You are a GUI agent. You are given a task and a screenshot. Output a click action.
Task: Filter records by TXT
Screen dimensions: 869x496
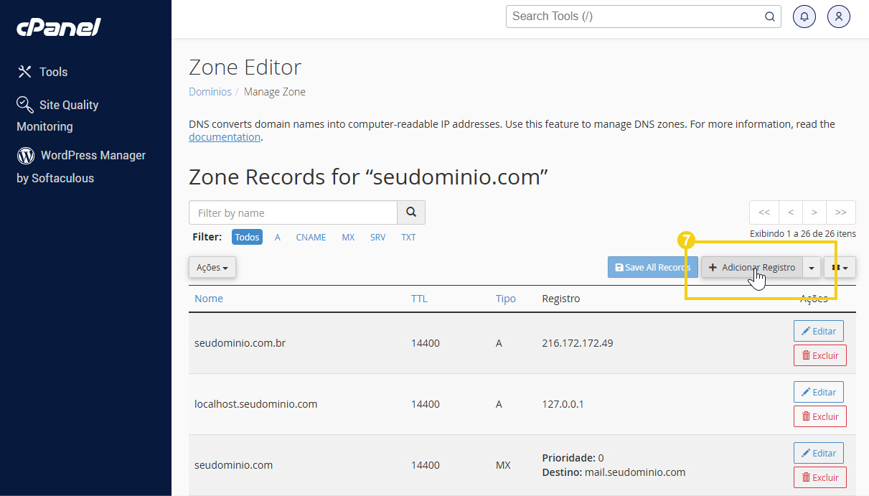coord(408,237)
